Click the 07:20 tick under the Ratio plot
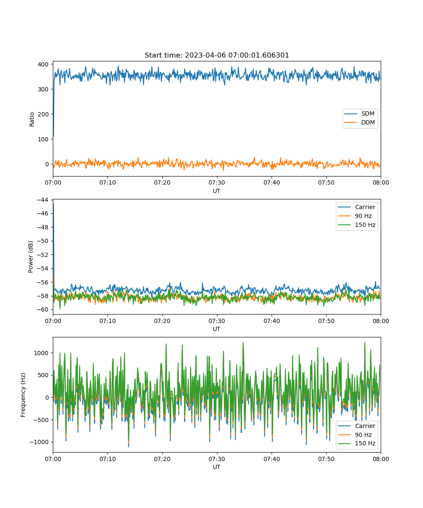Screen dimensions: 423x508 point(162,182)
